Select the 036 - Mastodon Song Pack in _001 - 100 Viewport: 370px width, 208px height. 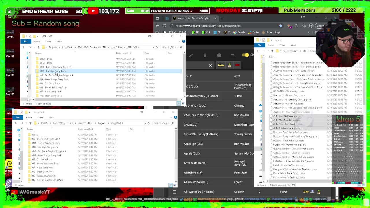coord(53,88)
